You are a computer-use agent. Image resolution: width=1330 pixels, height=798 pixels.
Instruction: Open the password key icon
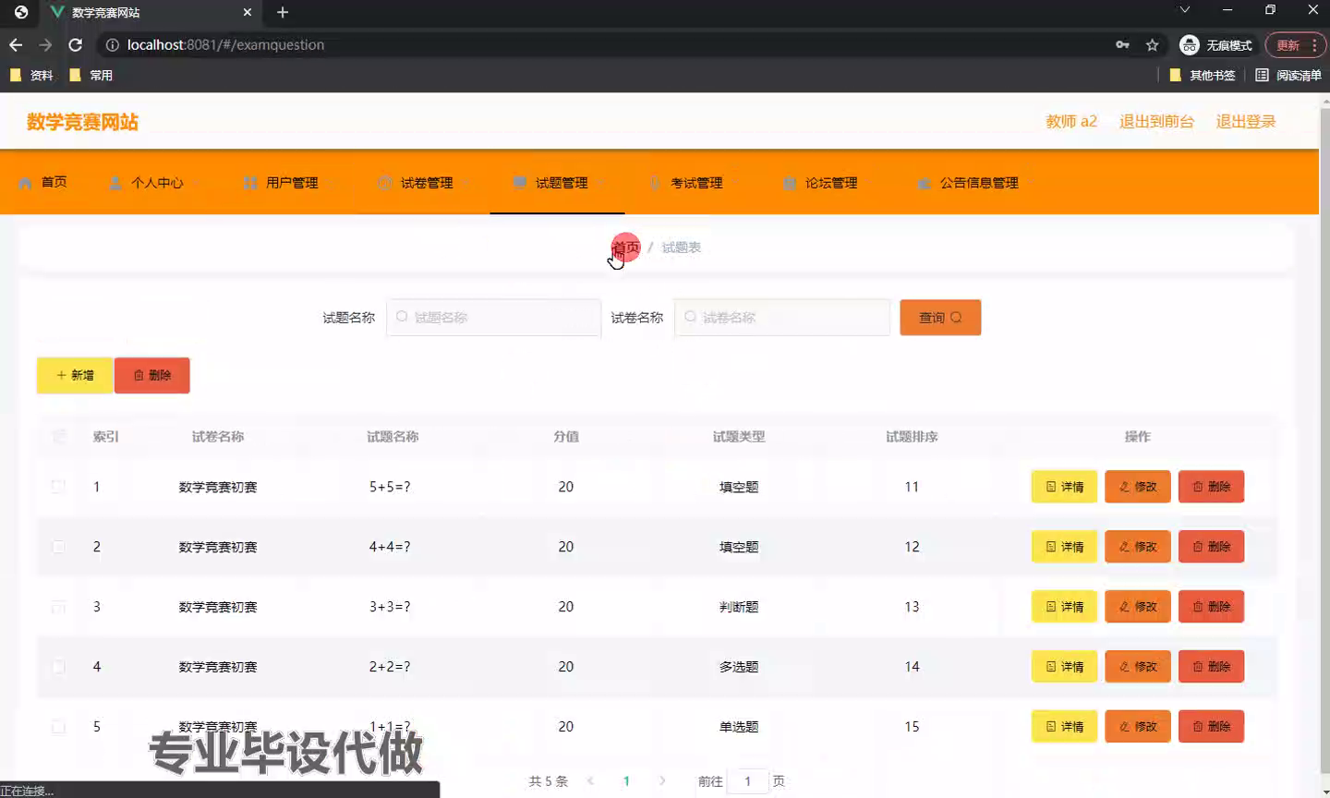tap(1122, 44)
